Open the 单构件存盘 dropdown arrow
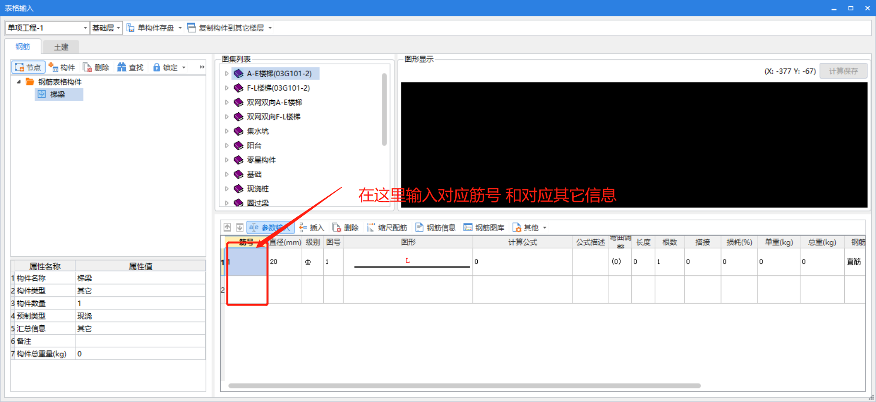 180,28
